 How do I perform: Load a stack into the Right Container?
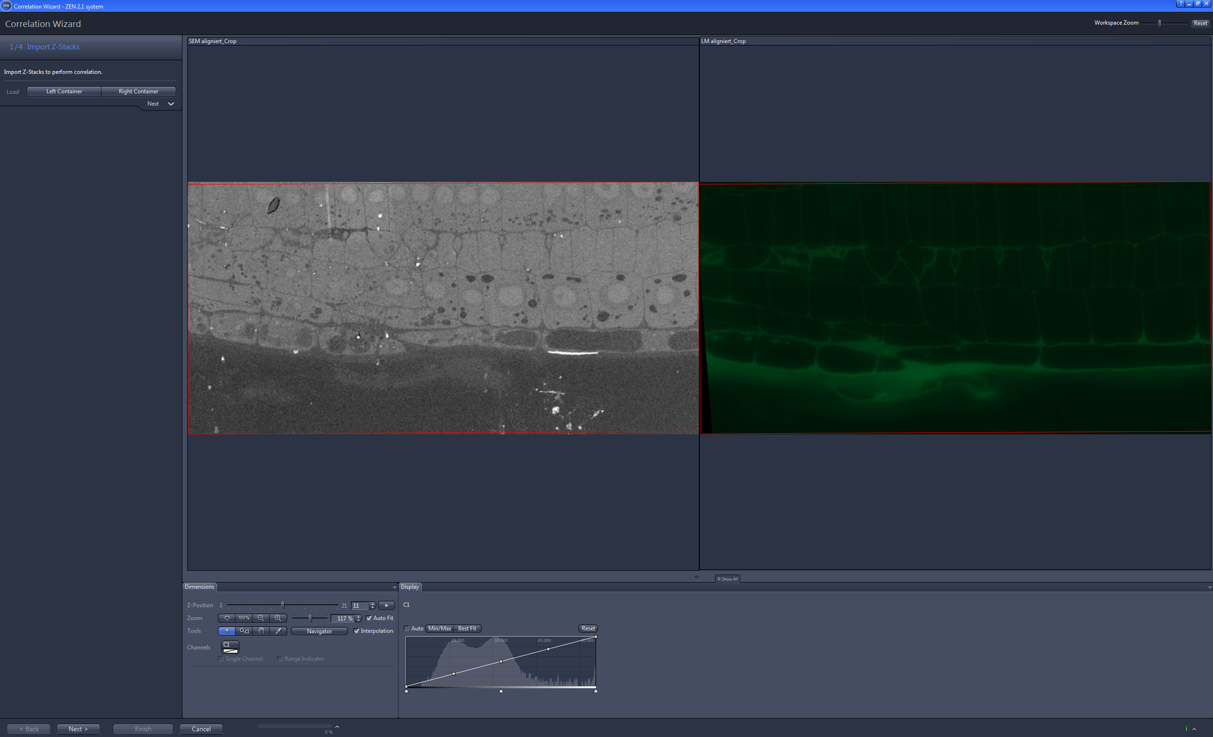click(x=138, y=91)
